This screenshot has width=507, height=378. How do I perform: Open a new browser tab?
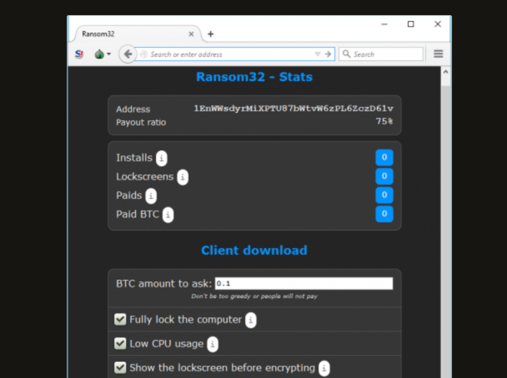pyautogui.click(x=210, y=34)
